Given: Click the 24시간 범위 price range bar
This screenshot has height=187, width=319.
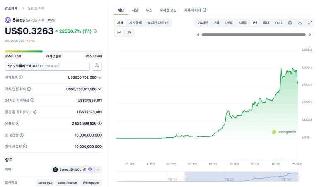Looking at the screenshot, I should (53, 51).
